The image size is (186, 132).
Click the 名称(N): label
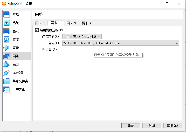click(54, 43)
